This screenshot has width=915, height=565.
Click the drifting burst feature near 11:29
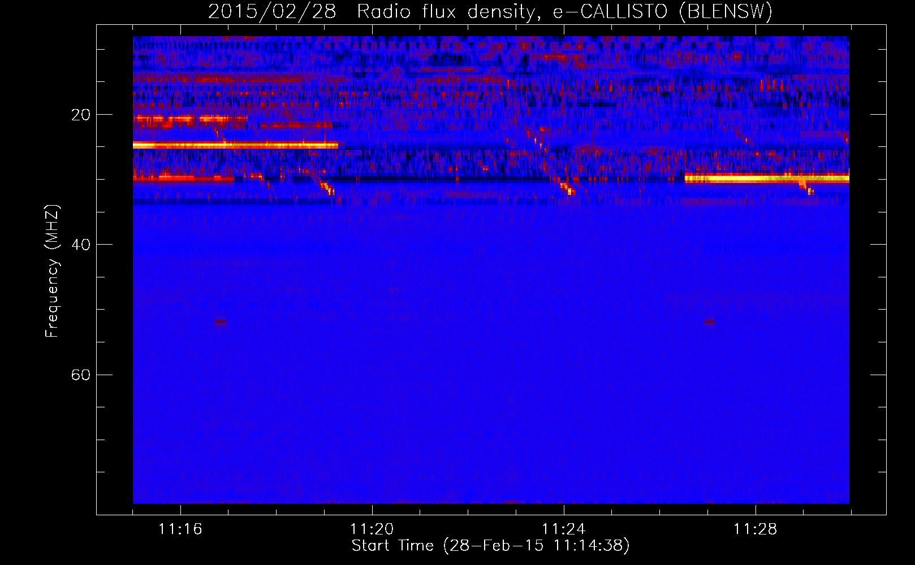(806, 185)
